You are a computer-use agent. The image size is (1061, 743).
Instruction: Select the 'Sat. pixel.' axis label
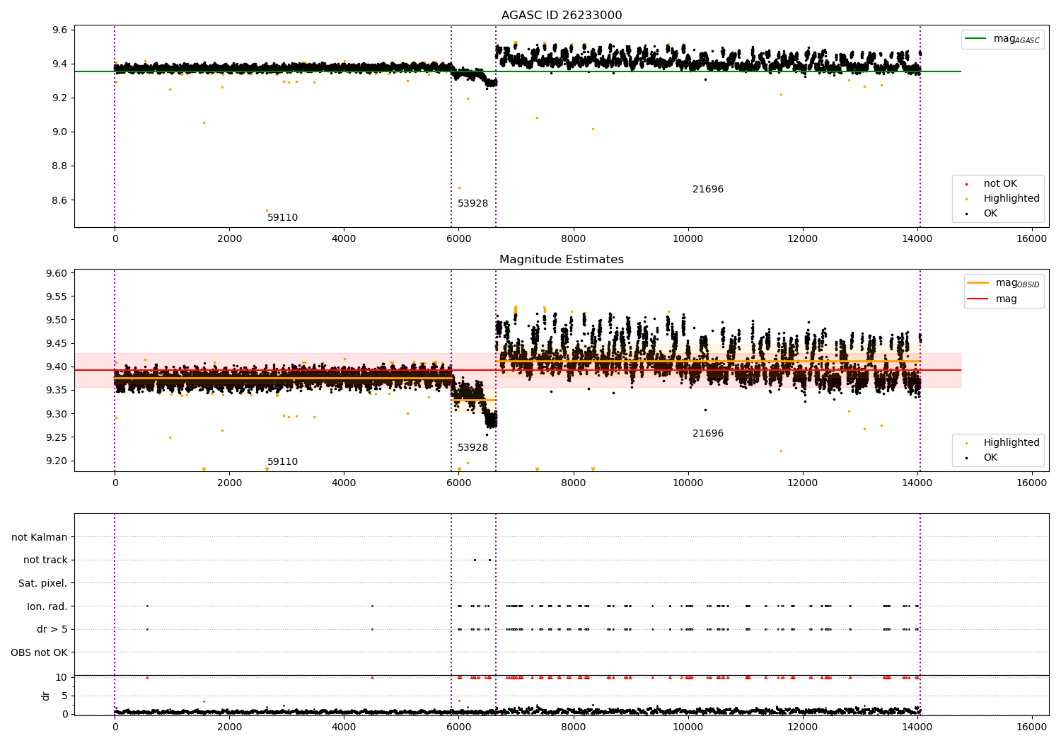coord(42,583)
